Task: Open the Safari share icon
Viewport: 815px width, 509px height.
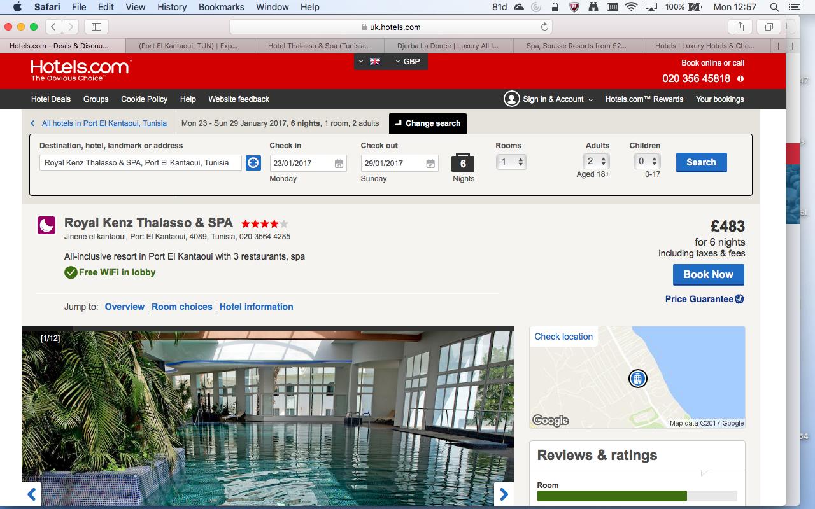Action: [740, 27]
